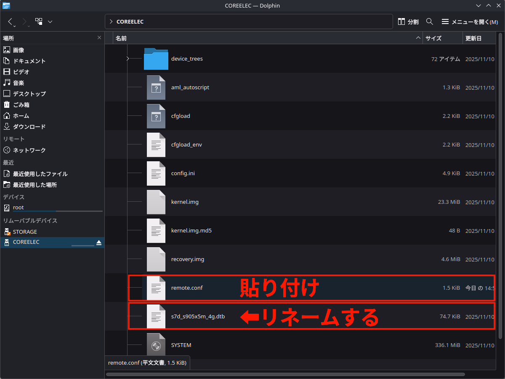Viewport: 505px width, 379px height.
Task: Select the cfgload file icon
Action: point(156,116)
